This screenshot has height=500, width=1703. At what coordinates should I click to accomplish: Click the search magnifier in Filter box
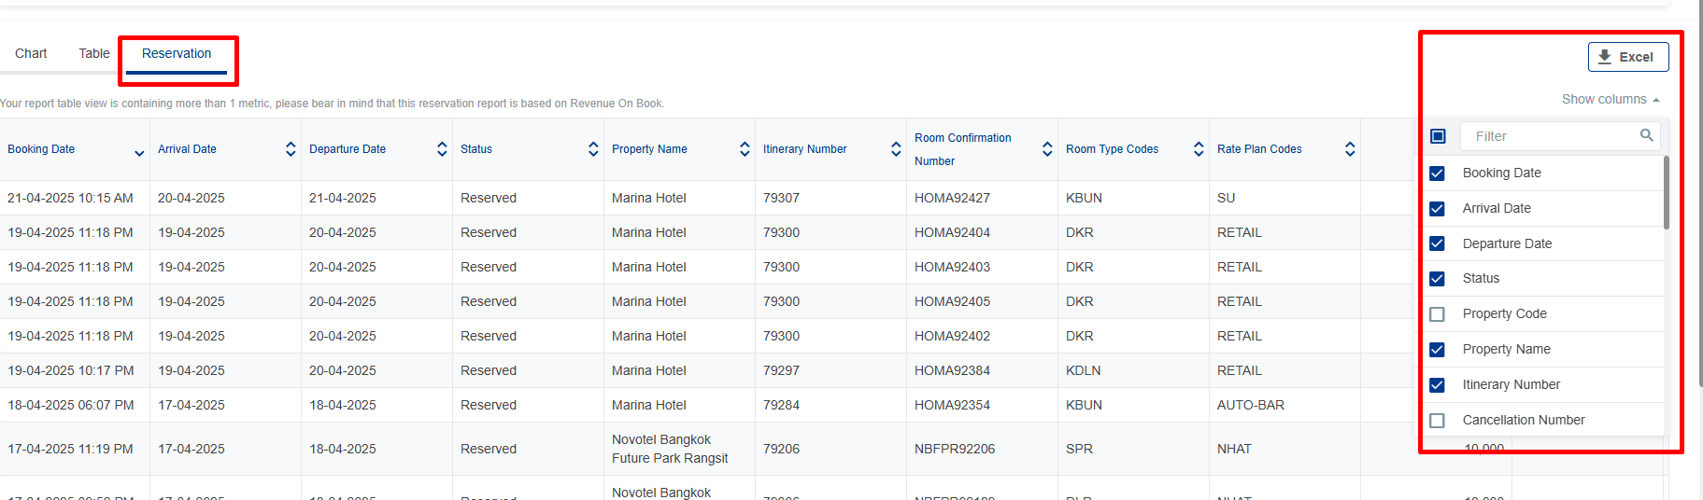[1646, 136]
